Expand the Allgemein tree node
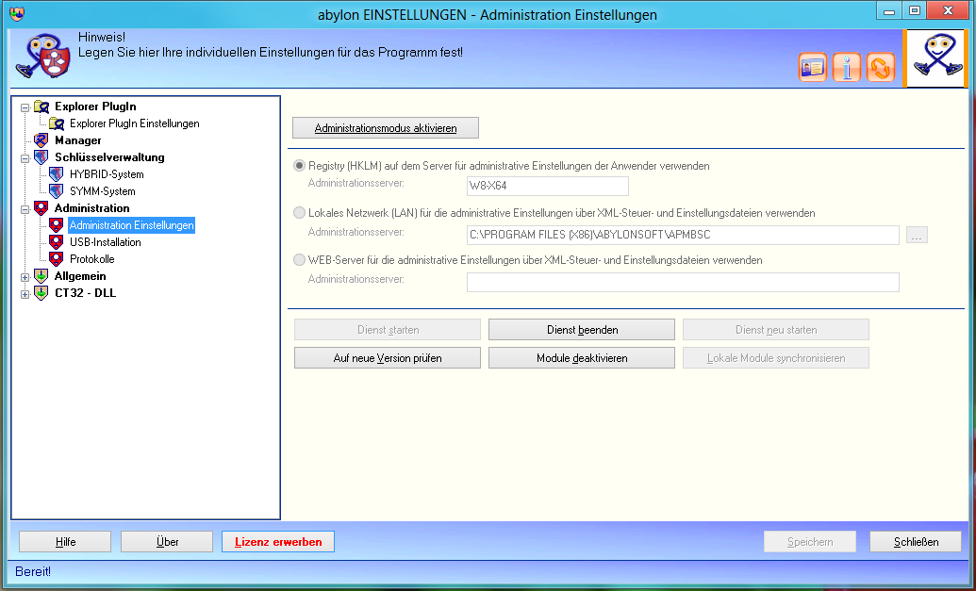Viewport: 976px width, 591px height. [25, 277]
